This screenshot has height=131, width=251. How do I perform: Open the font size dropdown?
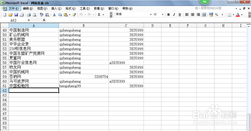[x=162, y=15]
